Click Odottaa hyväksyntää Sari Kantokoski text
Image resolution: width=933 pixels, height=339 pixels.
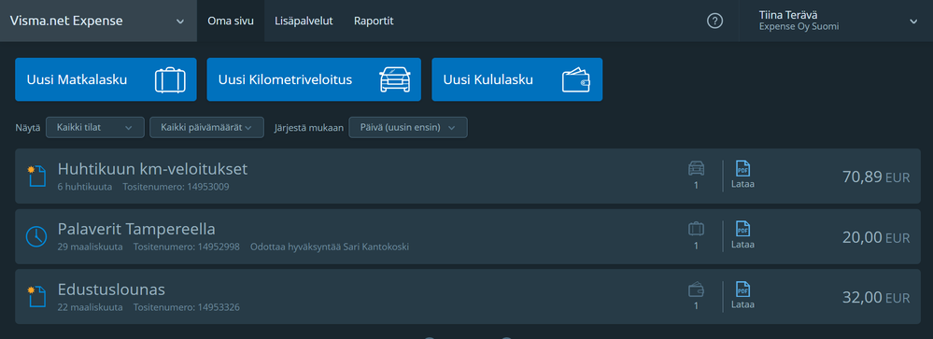click(x=331, y=247)
